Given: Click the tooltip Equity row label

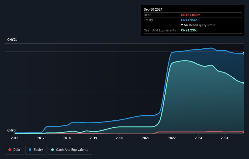Looking at the screenshot, I should pyautogui.click(x=148, y=20).
